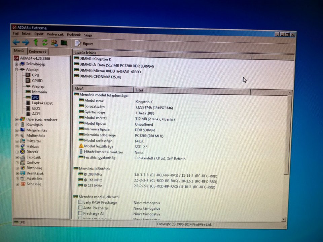Toggle the Precharge All checkbox
The image size is (323, 242).
(x=80, y=213)
